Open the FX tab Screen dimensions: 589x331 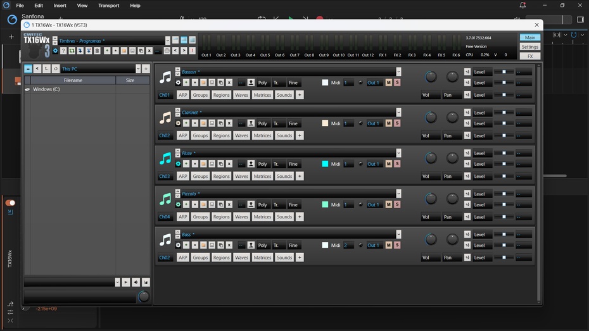pyautogui.click(x=530, y=56)
